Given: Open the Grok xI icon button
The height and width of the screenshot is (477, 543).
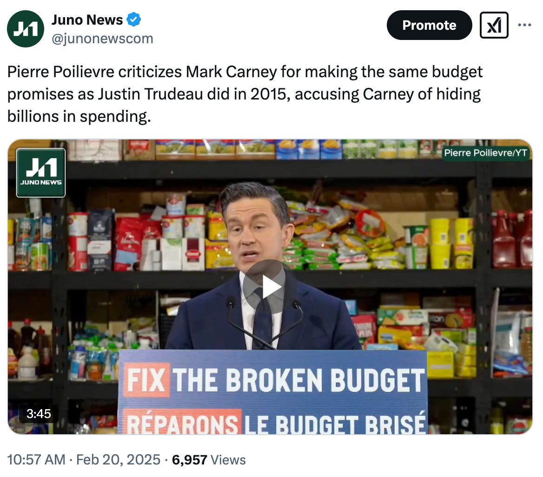Looking at the screenshot, I should pyautogui.click(x=494, y=25).
